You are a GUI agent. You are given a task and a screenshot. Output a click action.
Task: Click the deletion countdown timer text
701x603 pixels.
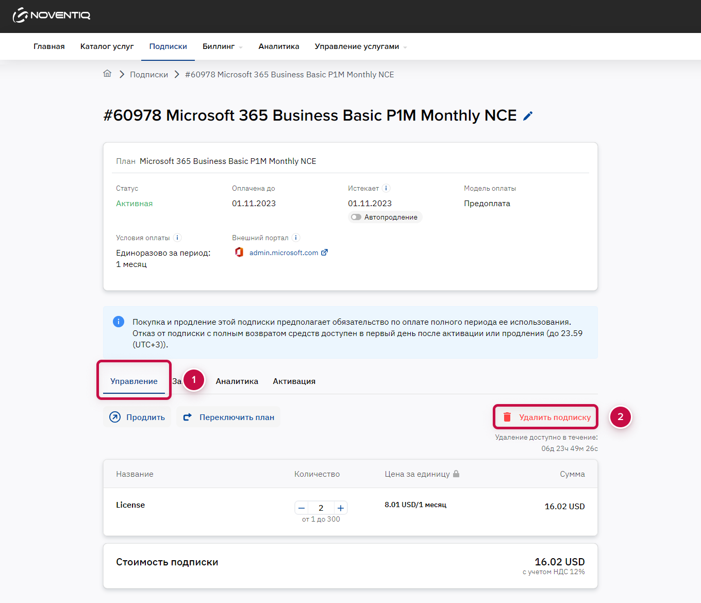[570, 448]
